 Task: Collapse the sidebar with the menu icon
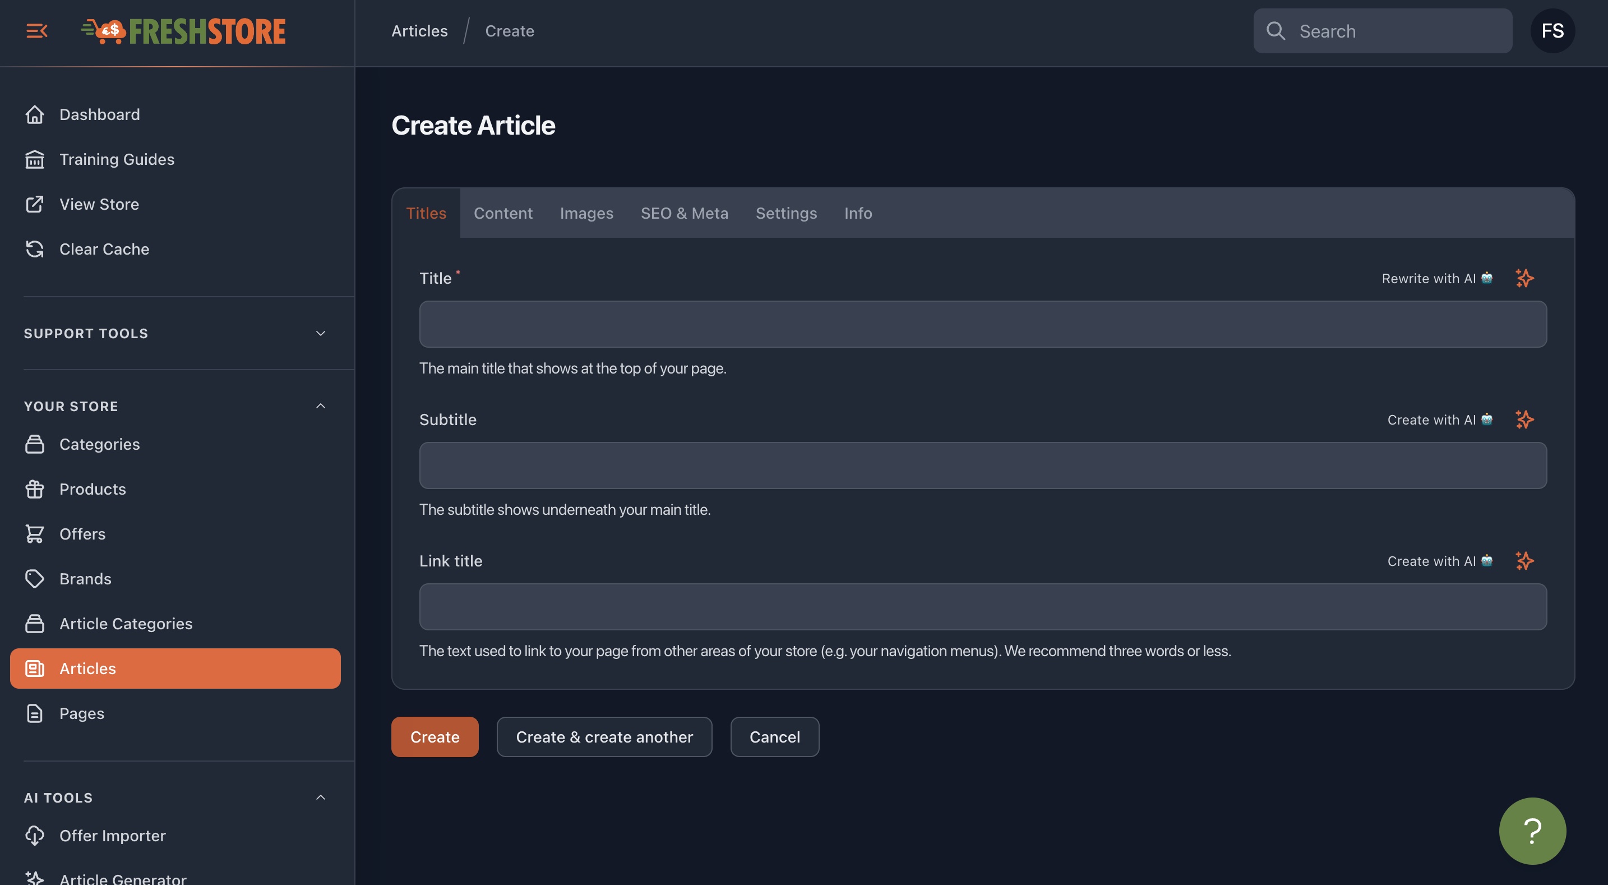tap(37, 31)
